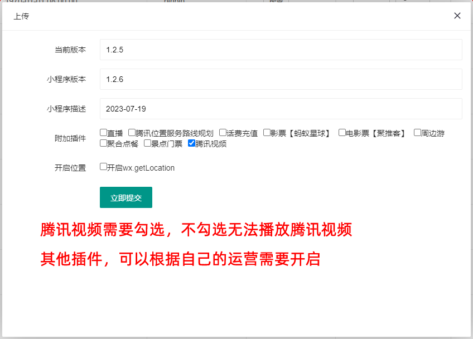
Task: Click the 小程序描述 input field
Action: point(281,109)
